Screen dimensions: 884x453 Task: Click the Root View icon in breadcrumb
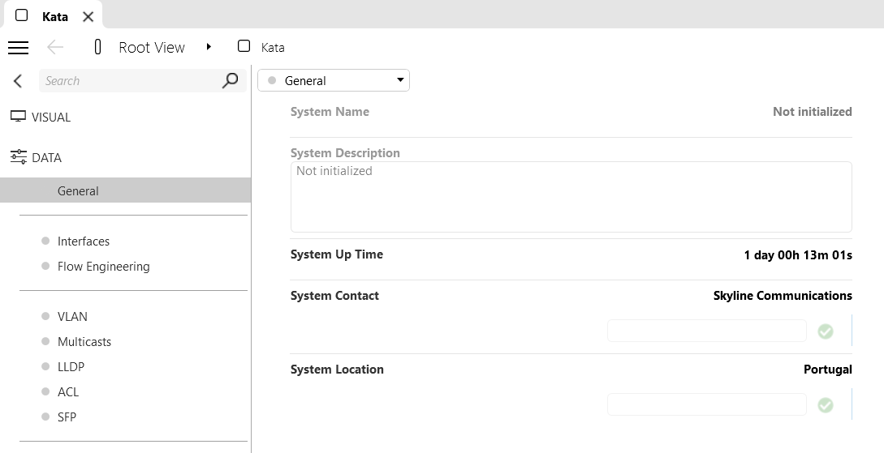(97, 47)
